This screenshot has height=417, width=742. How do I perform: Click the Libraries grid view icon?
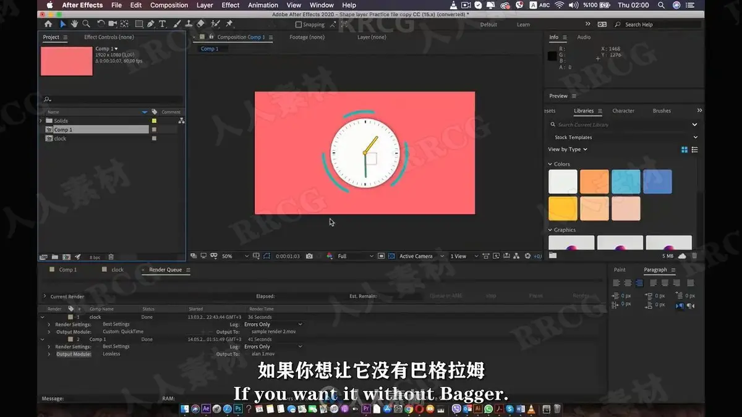coord(684,150)
